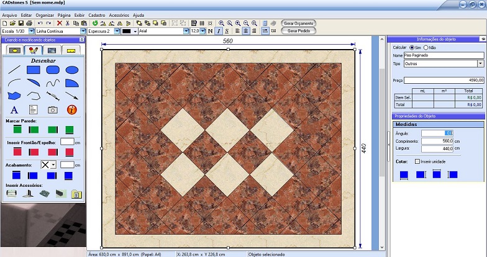
Task: Select the rectangle drawing tool
Action: tap(34, 70)
